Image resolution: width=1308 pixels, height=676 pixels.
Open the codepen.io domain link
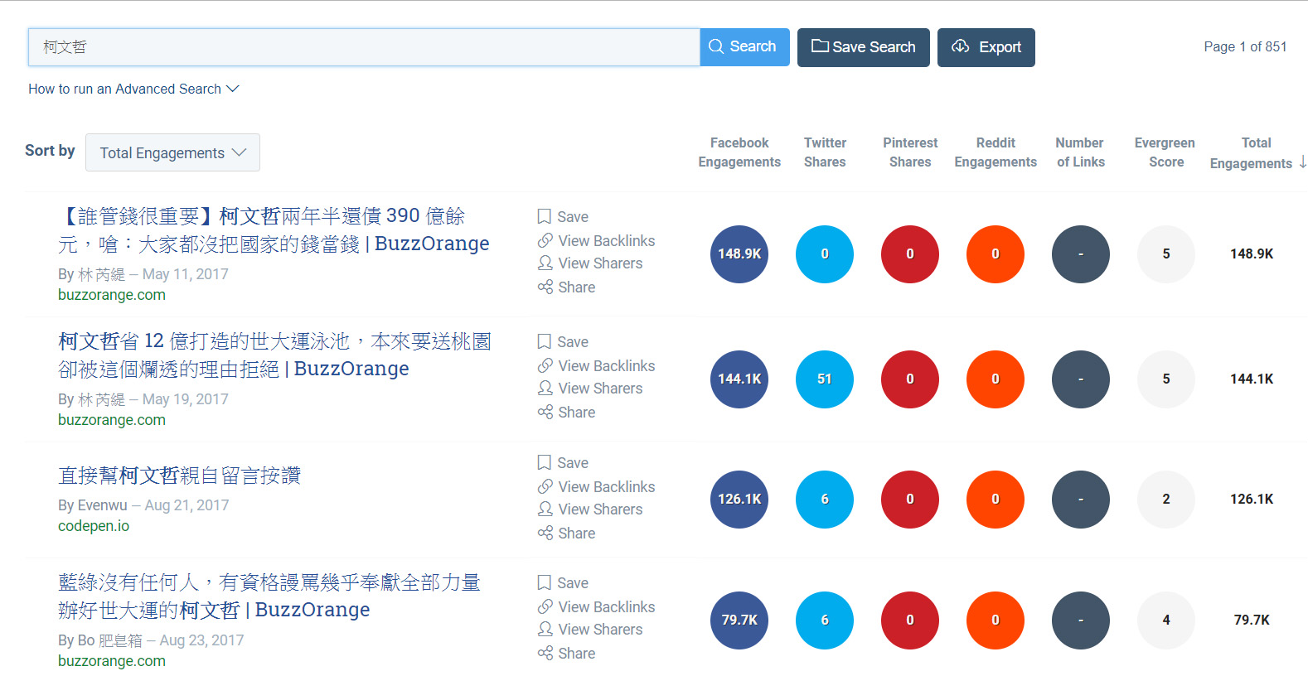tap(94, 526)
